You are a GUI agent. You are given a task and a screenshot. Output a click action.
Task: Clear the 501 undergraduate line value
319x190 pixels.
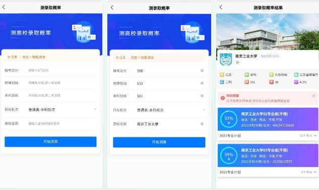[x=202, y=96]
